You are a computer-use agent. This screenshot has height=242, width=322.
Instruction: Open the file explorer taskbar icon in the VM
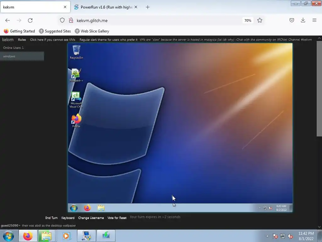(101, 208)
